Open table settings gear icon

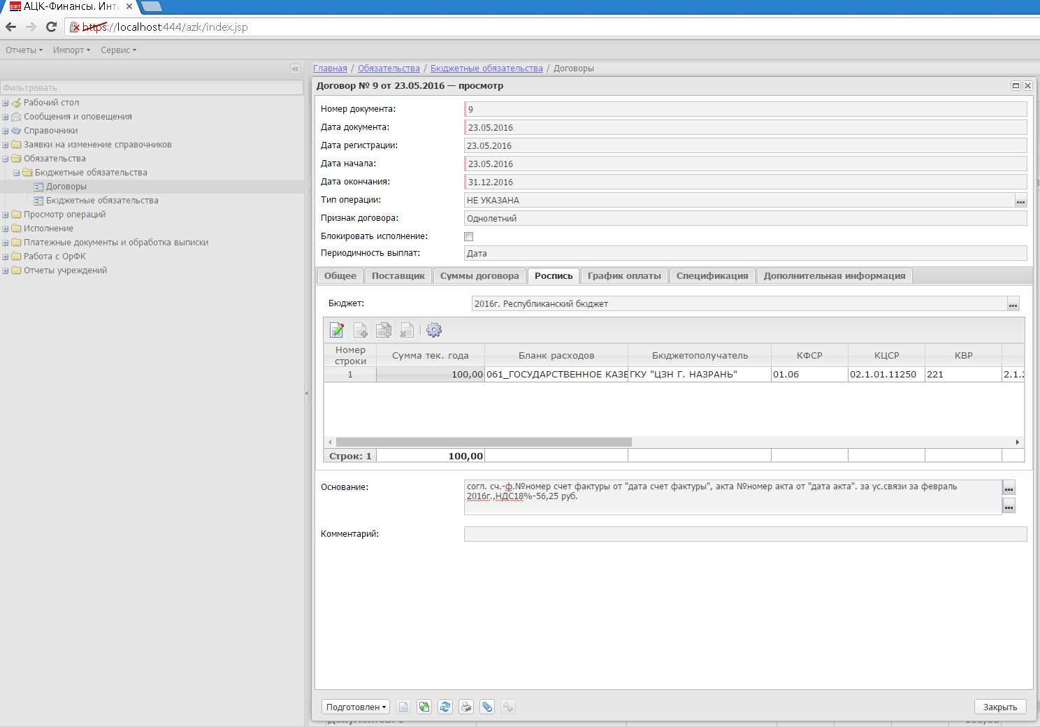coord(434,330)
